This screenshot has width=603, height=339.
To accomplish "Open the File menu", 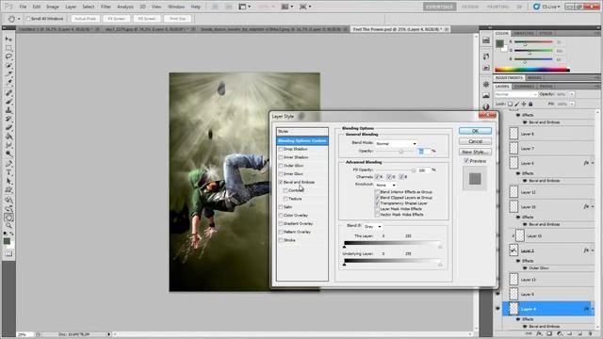I will (23, 7).
